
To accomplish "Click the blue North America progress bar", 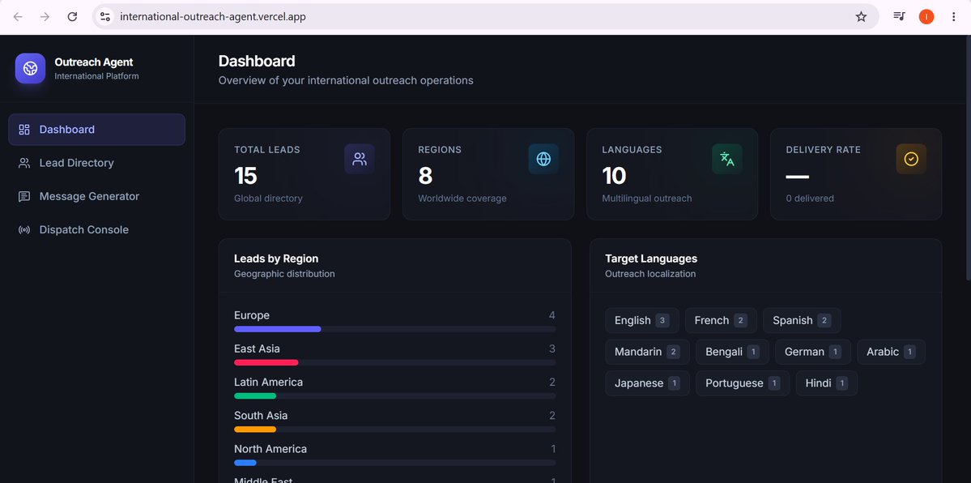I will (245, 463).
